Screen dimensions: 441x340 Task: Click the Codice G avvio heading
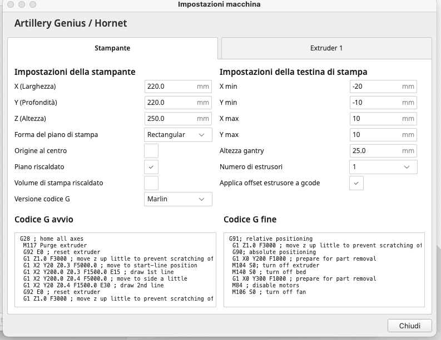[44, 220]
